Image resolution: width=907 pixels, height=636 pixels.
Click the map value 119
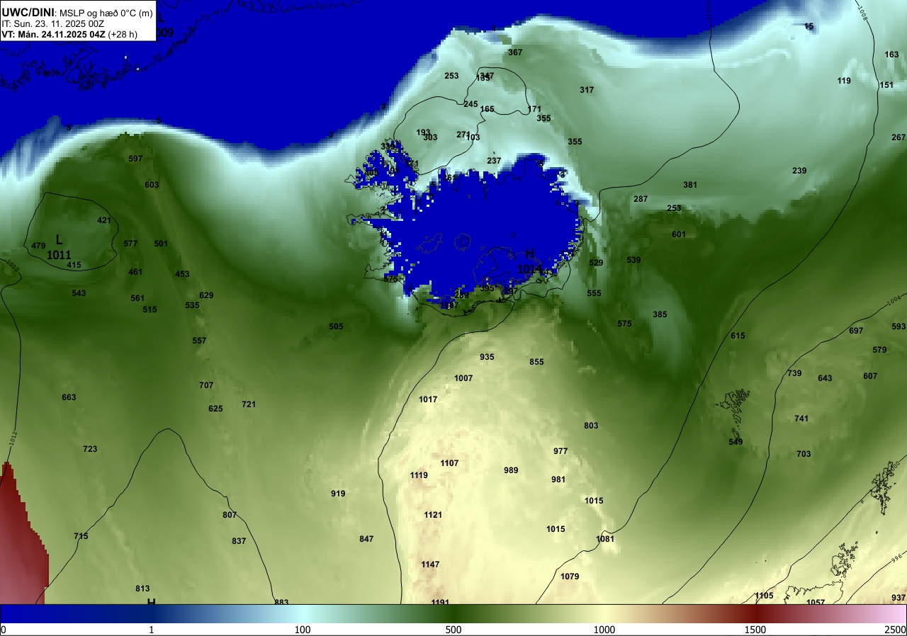(x=844, y=81)
